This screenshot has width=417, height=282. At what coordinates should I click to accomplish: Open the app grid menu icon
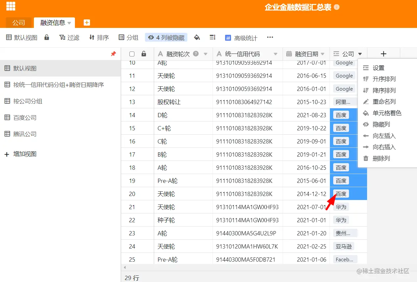point(11,6)
